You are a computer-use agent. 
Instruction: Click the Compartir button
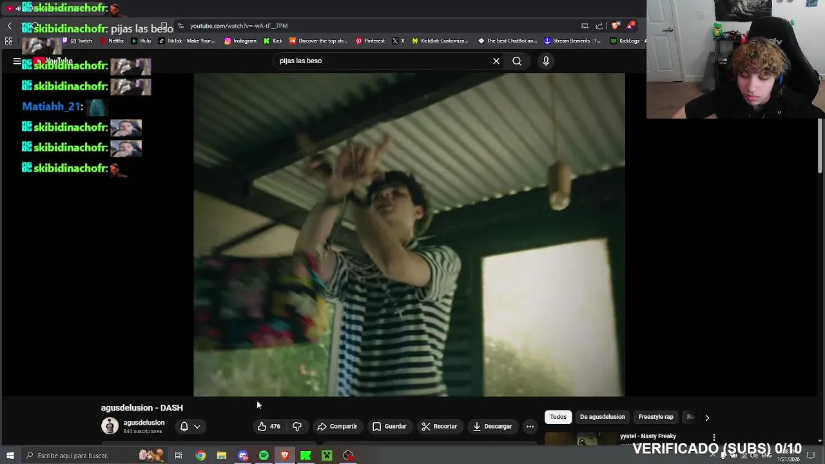tap(337, 426)
